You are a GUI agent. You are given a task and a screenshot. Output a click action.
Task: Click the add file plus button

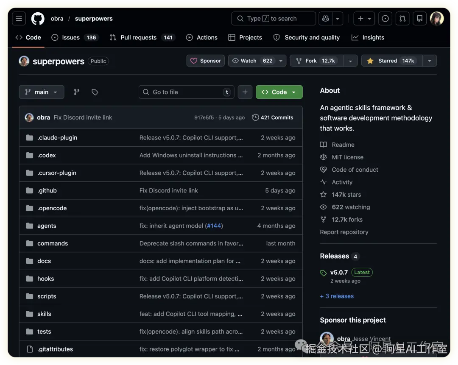click(245, 92)
